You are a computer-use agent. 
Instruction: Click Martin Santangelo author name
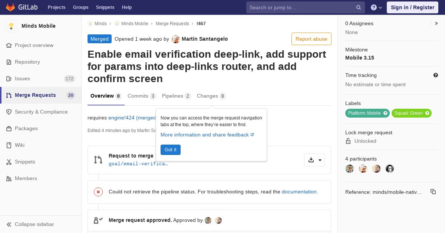point(205,39)
